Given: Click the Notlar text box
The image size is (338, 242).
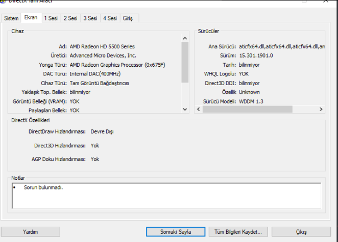Looking at the screenshot, I should pos(166,196).
